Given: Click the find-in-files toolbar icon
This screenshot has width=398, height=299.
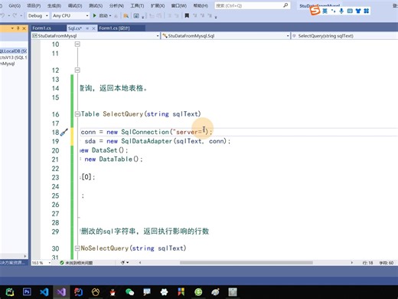Looking at the screenshot, I should point(126,16).
